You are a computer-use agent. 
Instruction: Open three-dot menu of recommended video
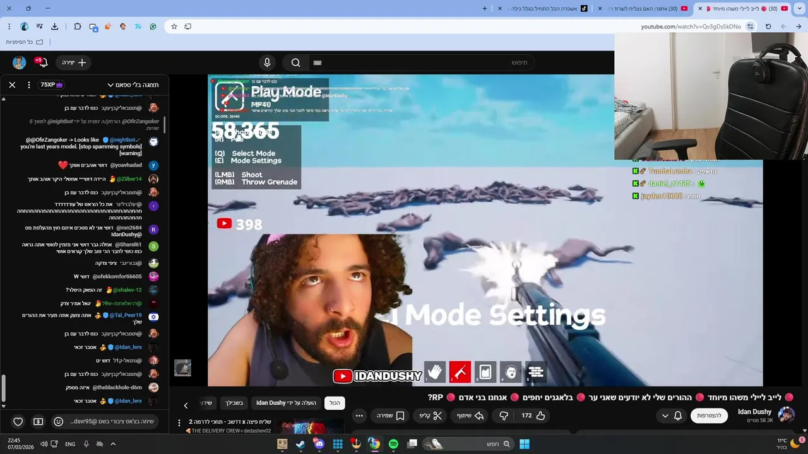click(179, 423)
